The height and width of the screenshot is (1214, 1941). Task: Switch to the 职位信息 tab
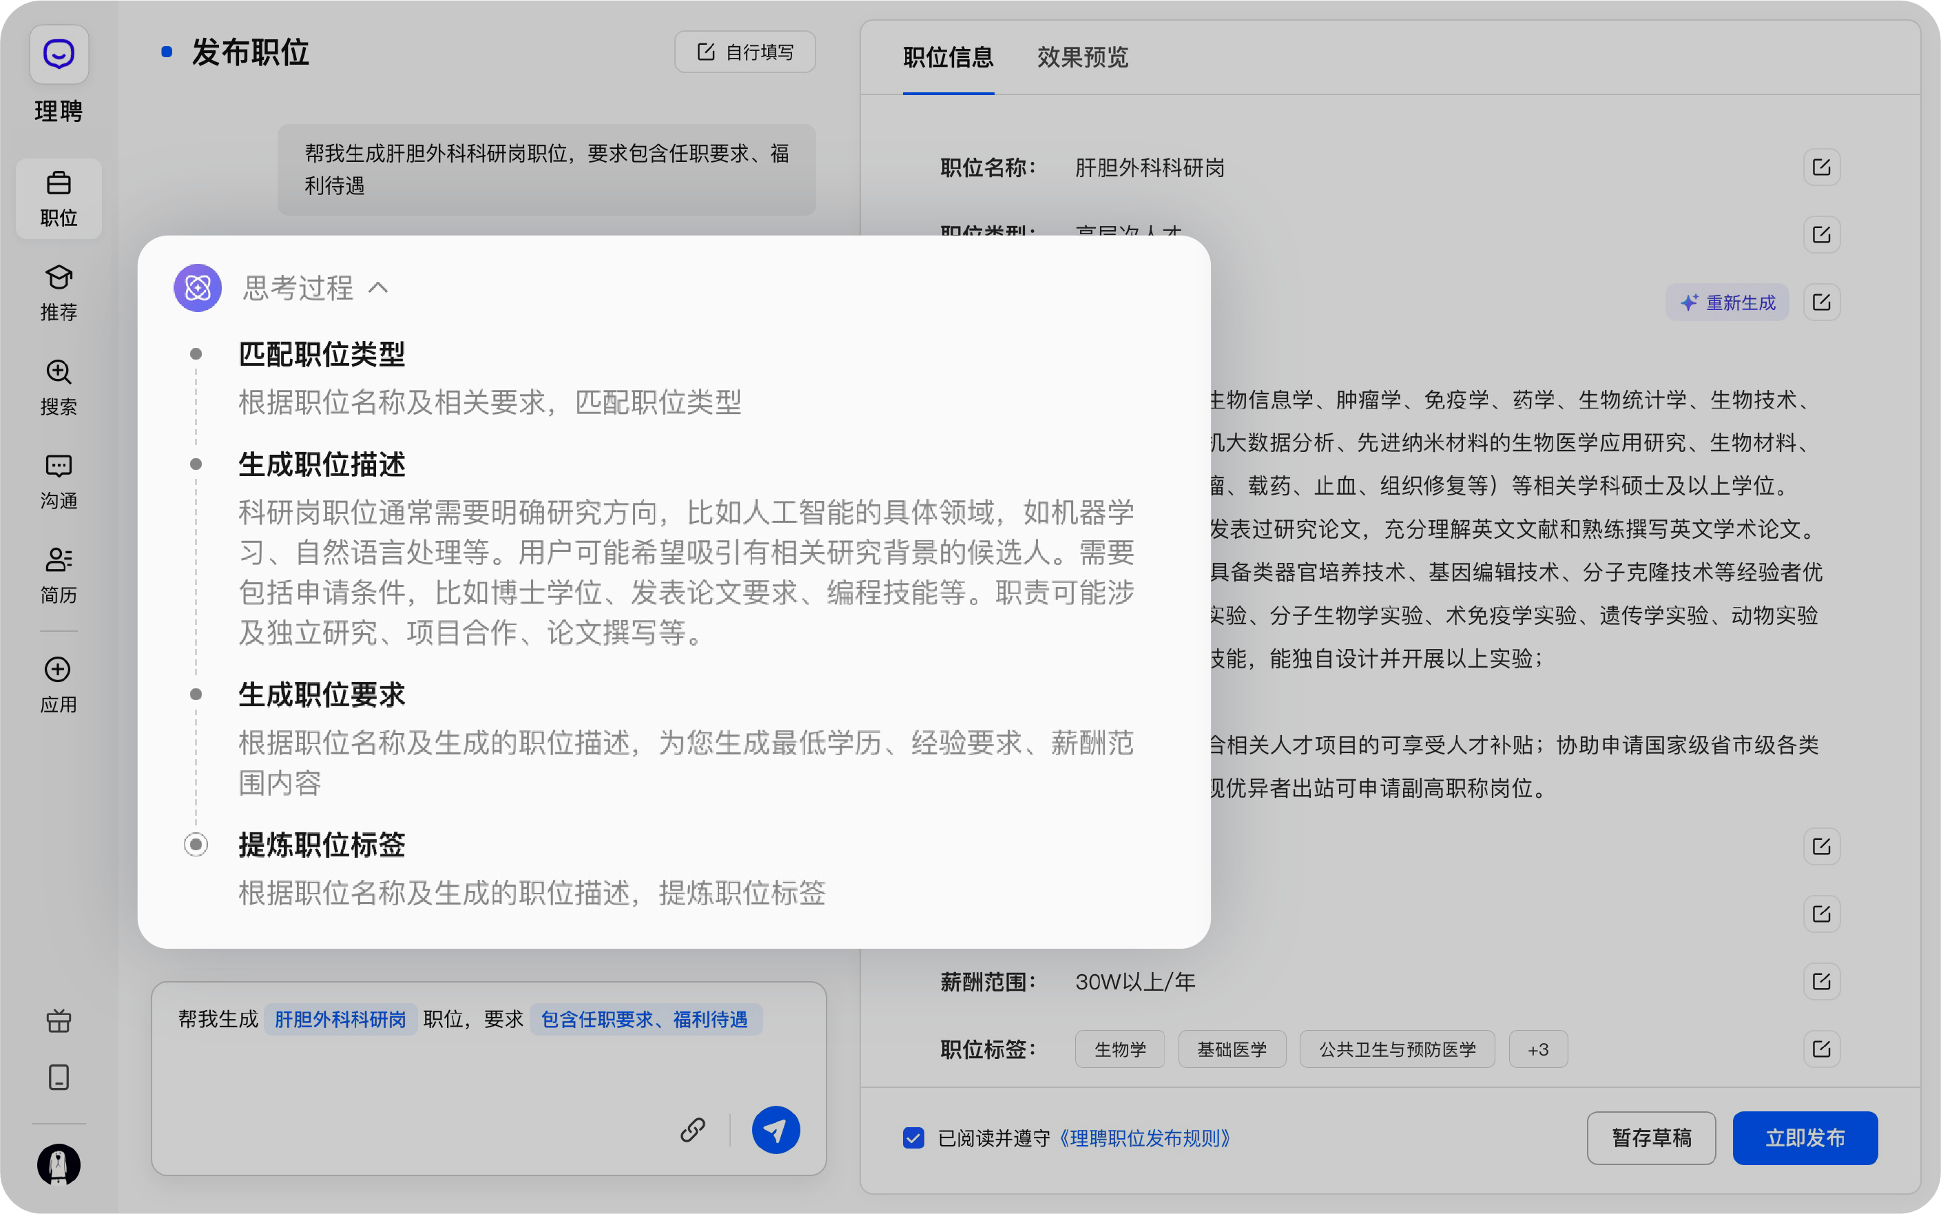coord(948,57)
